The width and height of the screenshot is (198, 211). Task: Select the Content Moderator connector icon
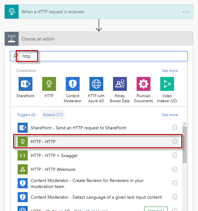point(73,84)
